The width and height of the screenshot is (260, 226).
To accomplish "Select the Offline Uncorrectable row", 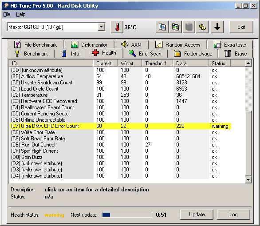I will click(120, 120).
